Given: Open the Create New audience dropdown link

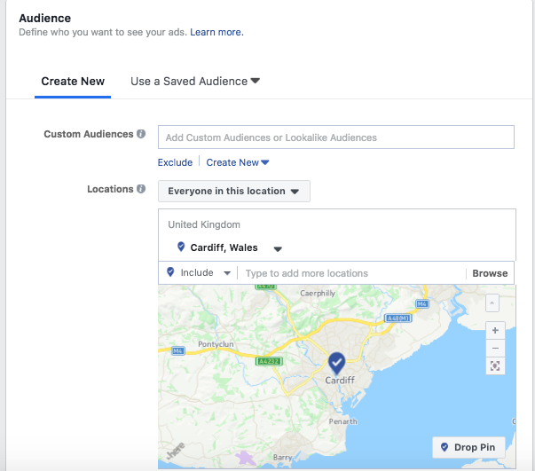Looking at the screenshot, I should pos(237,162).
